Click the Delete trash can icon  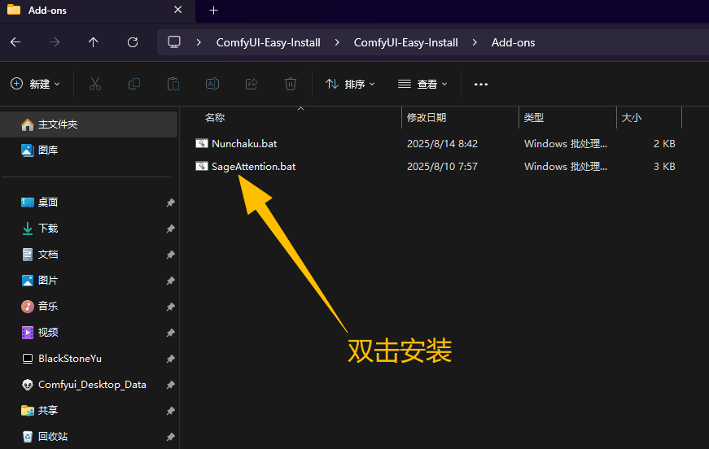coord(291,84)
